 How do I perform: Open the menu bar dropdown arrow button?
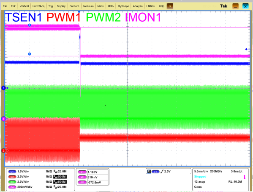tap(170, 6)
